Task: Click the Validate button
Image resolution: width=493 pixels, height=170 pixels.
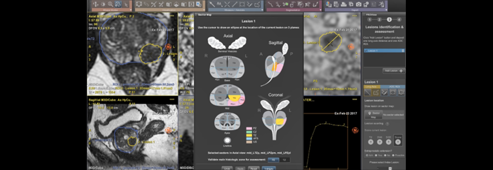Action: point(269,168)
